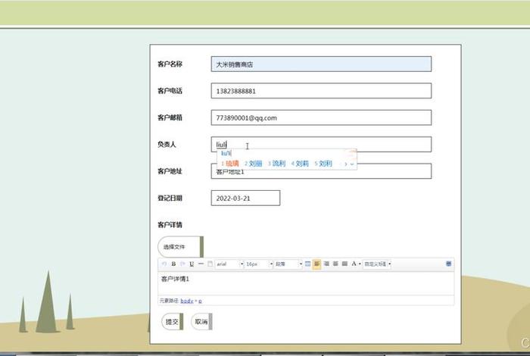This screenshot has height=356, width=530.
Task: Click the redo icon in editor toolbar
Action: (x=182, y=264)
